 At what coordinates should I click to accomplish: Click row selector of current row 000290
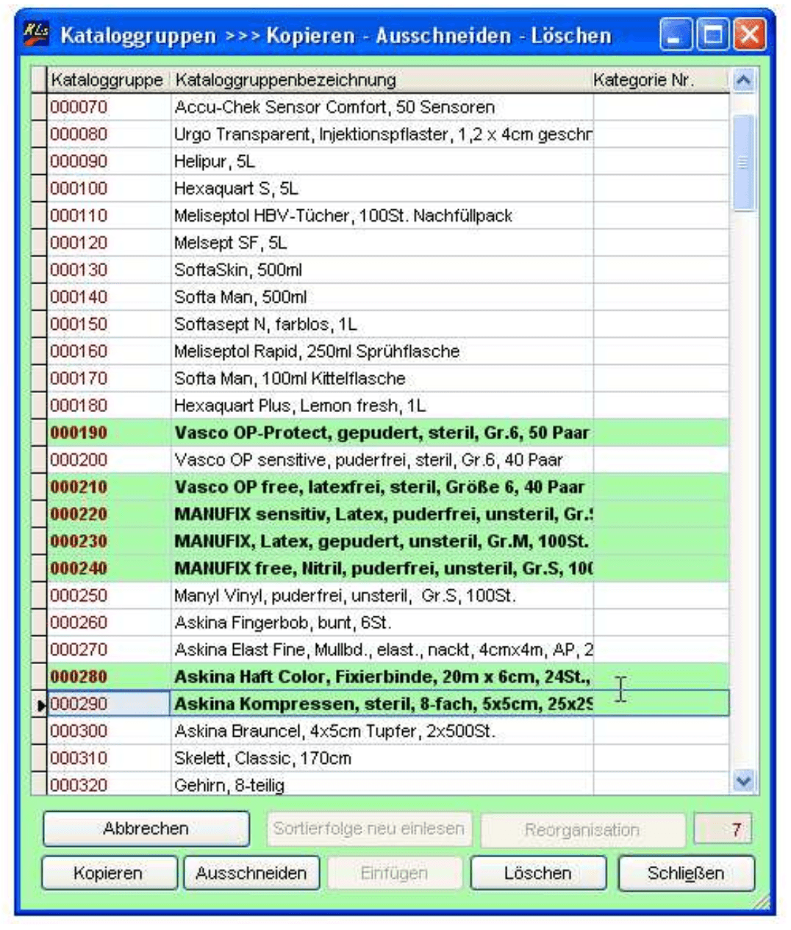coord(40,704)
